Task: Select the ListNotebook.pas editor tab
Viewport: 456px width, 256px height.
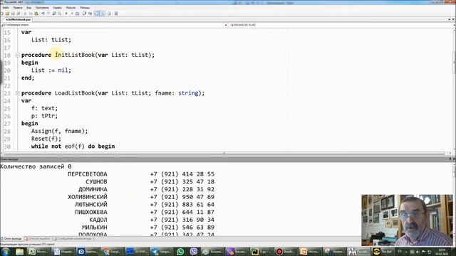Action: [18, 19]
